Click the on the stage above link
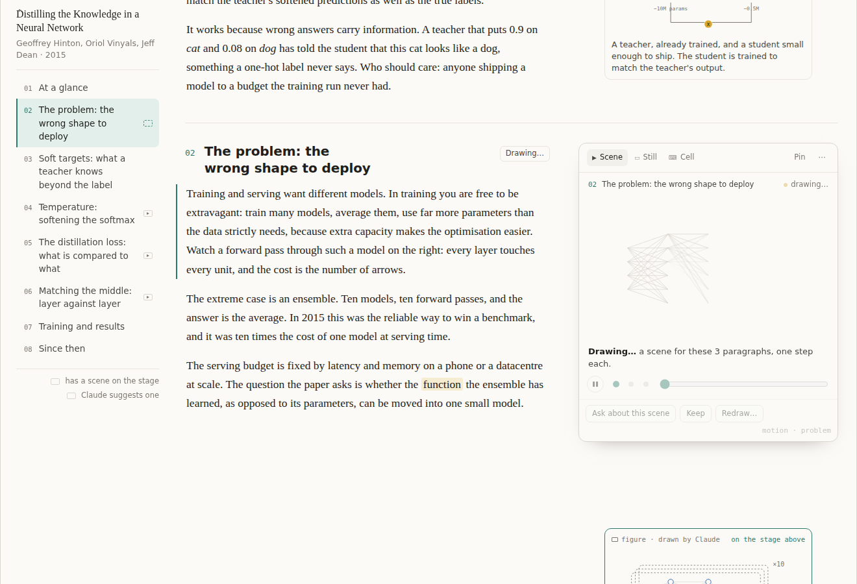Image resolution: width=857 pixels, height=584 pixels. point(768,539)
